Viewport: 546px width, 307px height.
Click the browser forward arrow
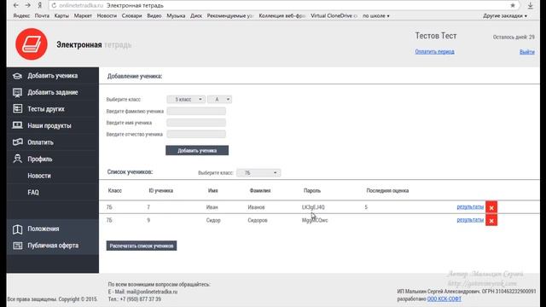pos(28,6)
